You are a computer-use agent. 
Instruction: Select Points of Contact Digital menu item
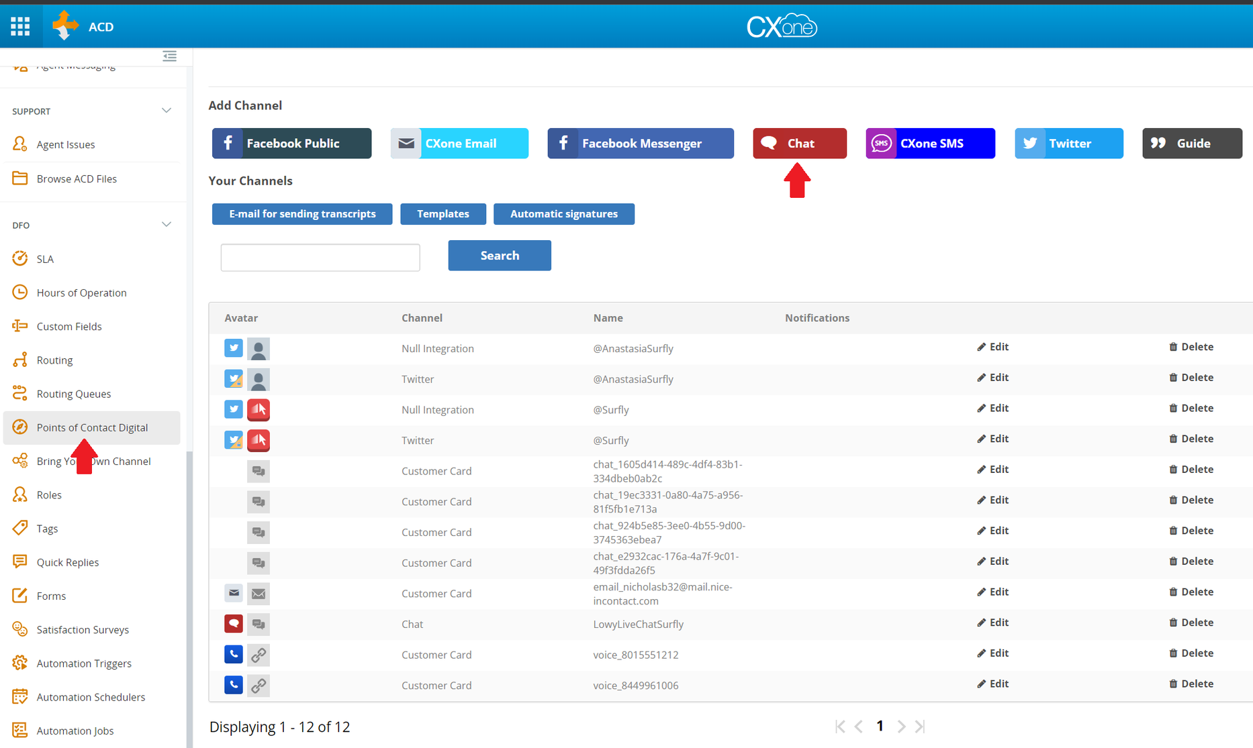pos(92,427)
